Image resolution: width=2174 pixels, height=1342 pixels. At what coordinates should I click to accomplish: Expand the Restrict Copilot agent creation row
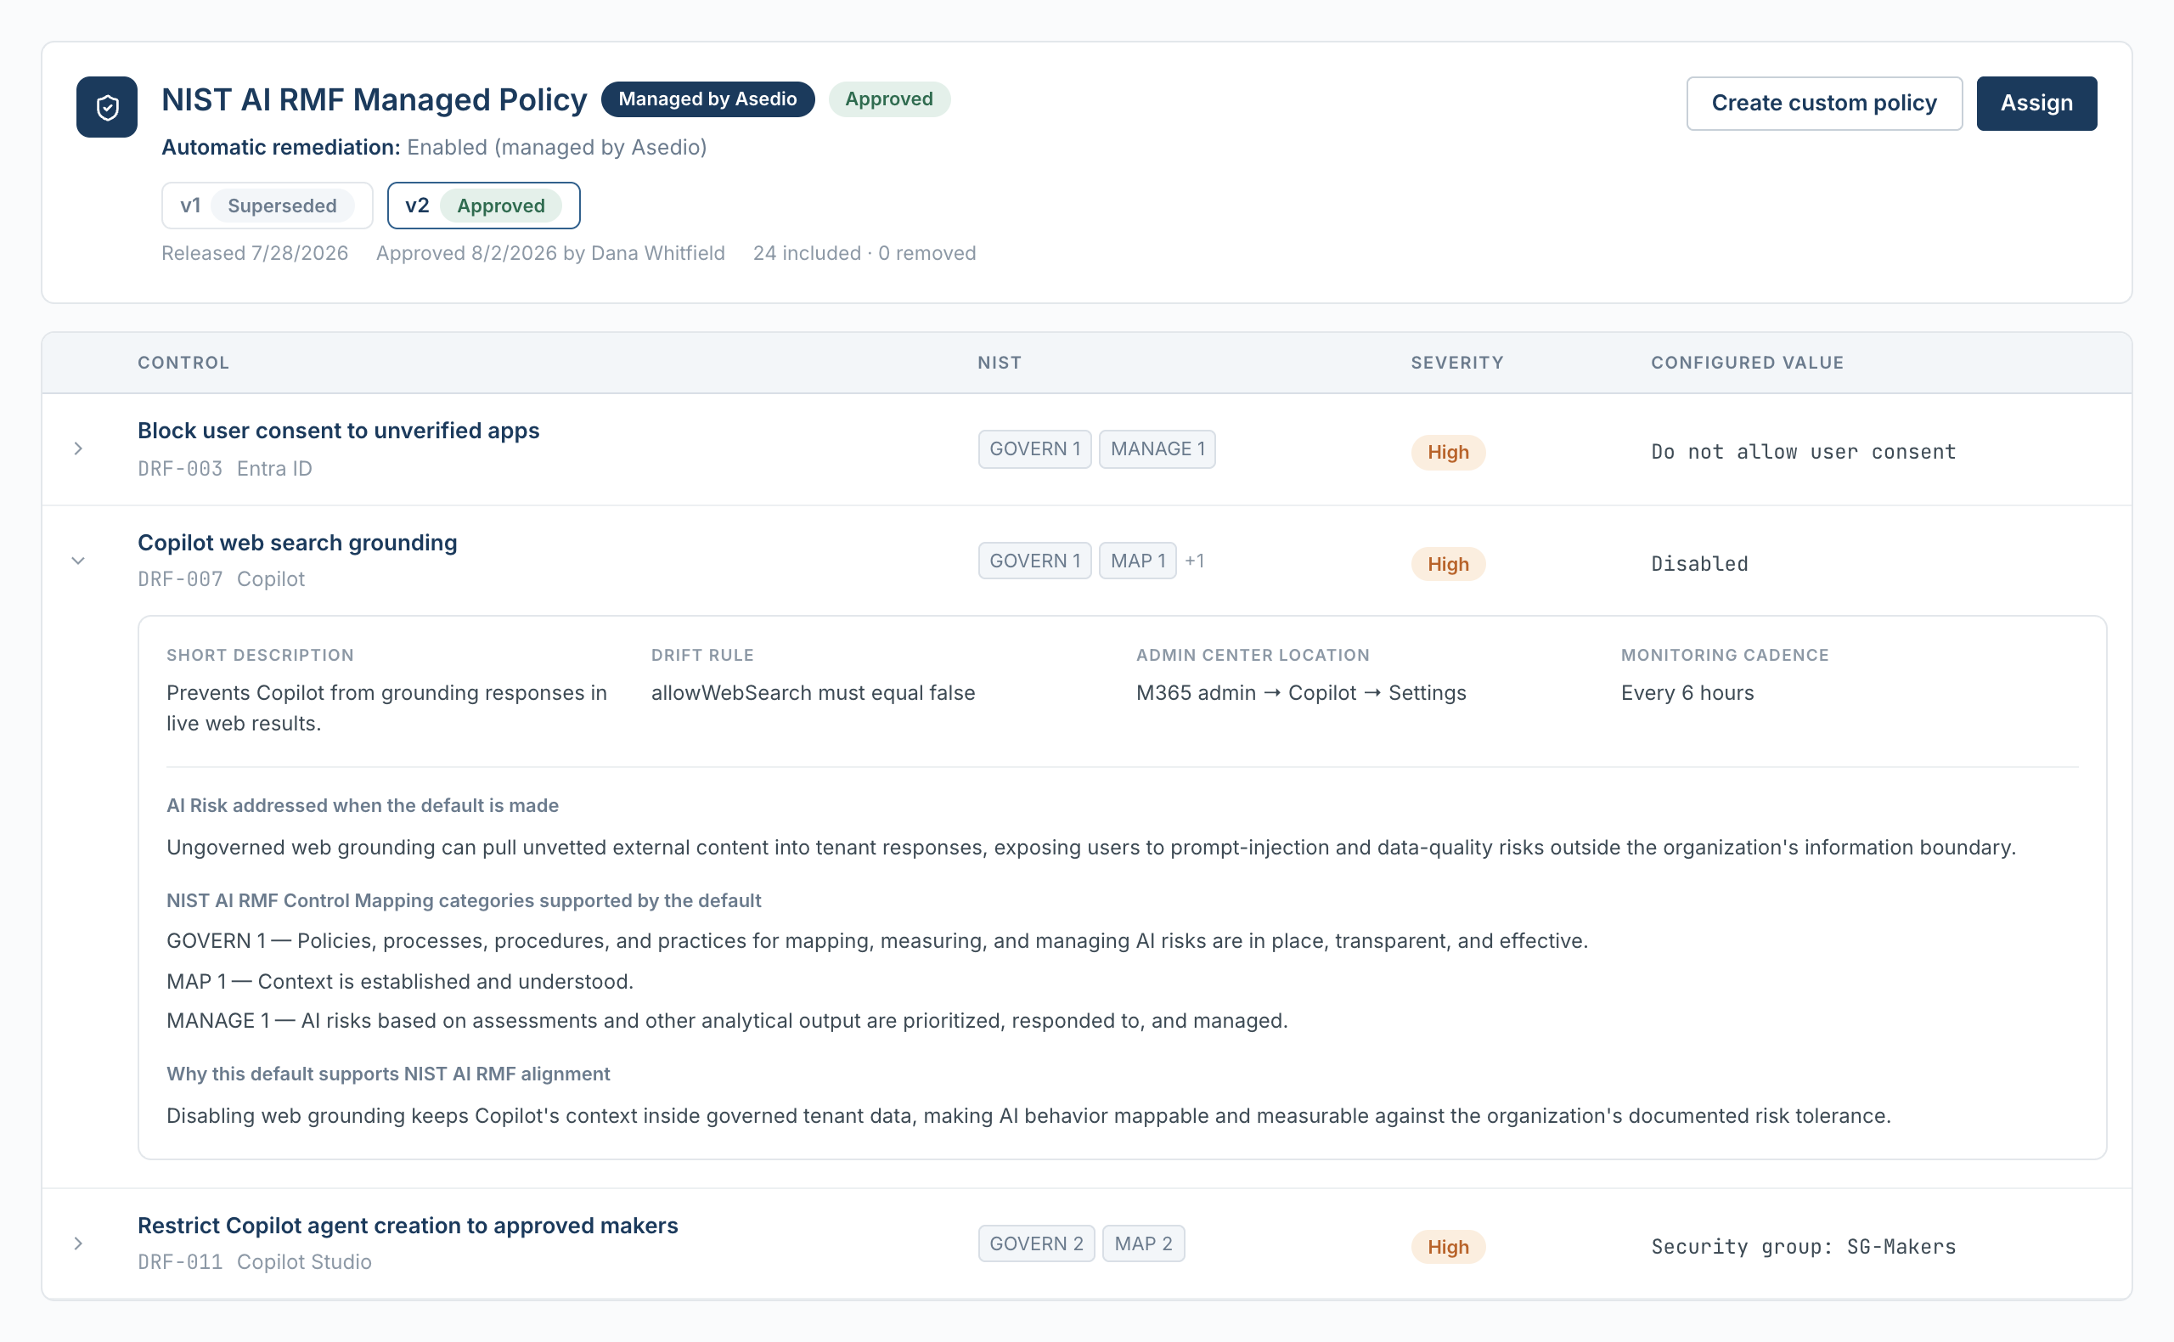pyautogui.click(x=78, y=1243)
